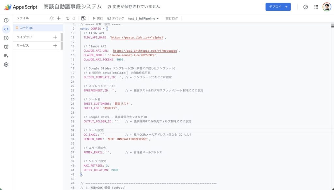Image resolution: width=334 pixels, height=190 pixels.
Task: Open the Triggers alarm clock icon
Action: pos(6,47)
